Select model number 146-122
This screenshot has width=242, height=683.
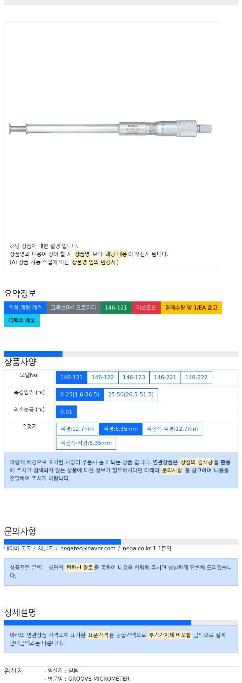coord(103,378)
